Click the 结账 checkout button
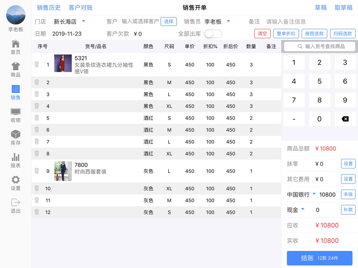The image size is (358, 268). 320,258
